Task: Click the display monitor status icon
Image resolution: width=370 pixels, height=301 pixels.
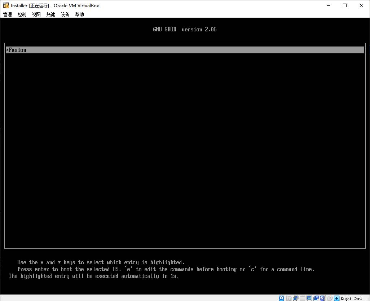Action: (309, 298)
